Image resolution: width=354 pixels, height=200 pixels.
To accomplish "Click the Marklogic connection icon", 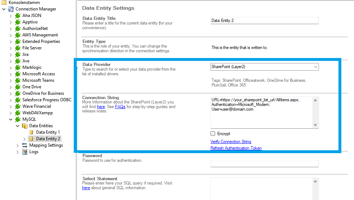I will (18, 67).
